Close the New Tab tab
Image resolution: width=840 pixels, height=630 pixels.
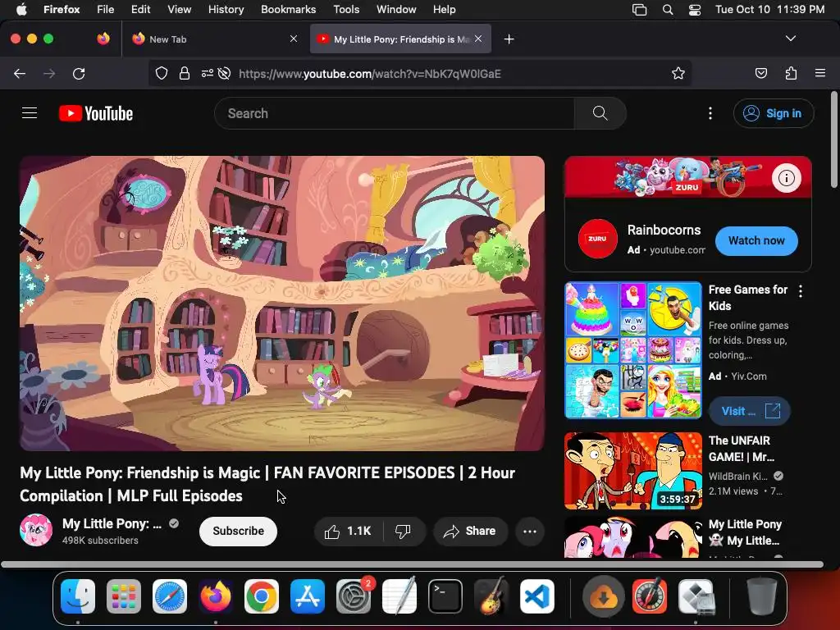pyautogui.click(x=294, y=39)
